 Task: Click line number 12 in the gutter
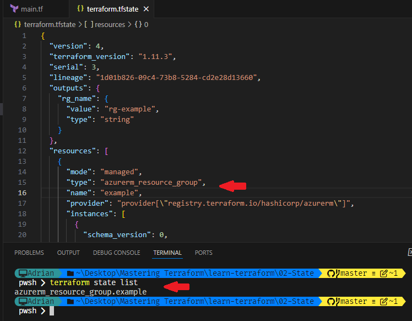point(23,151)
